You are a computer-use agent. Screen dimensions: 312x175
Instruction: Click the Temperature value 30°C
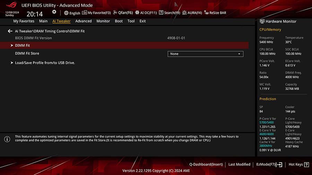pos(288,42)
